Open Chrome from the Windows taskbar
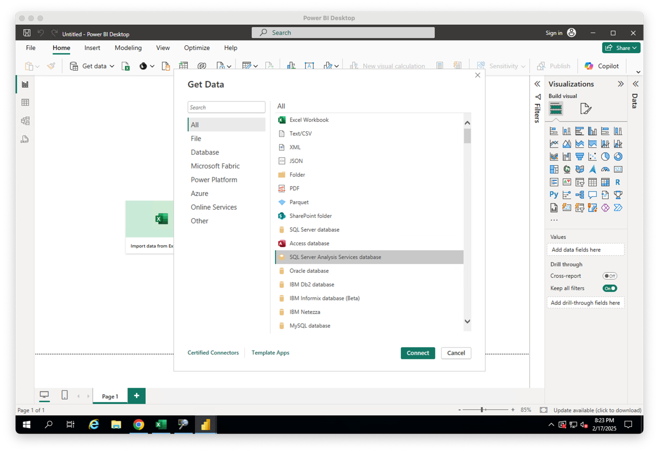Viewport: 659px width, 453px height. click(139, 425)
